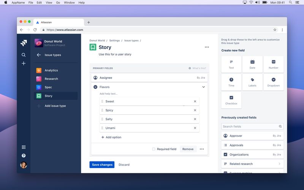This screenshot has width=304, height=190.
Task: Select the Spec issue type
Action: [x=55, y=87]
